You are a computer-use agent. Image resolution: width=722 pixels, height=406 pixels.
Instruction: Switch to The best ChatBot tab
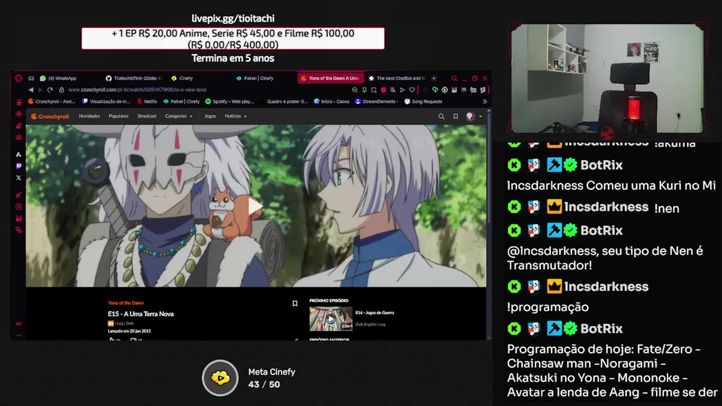(397, 78)
